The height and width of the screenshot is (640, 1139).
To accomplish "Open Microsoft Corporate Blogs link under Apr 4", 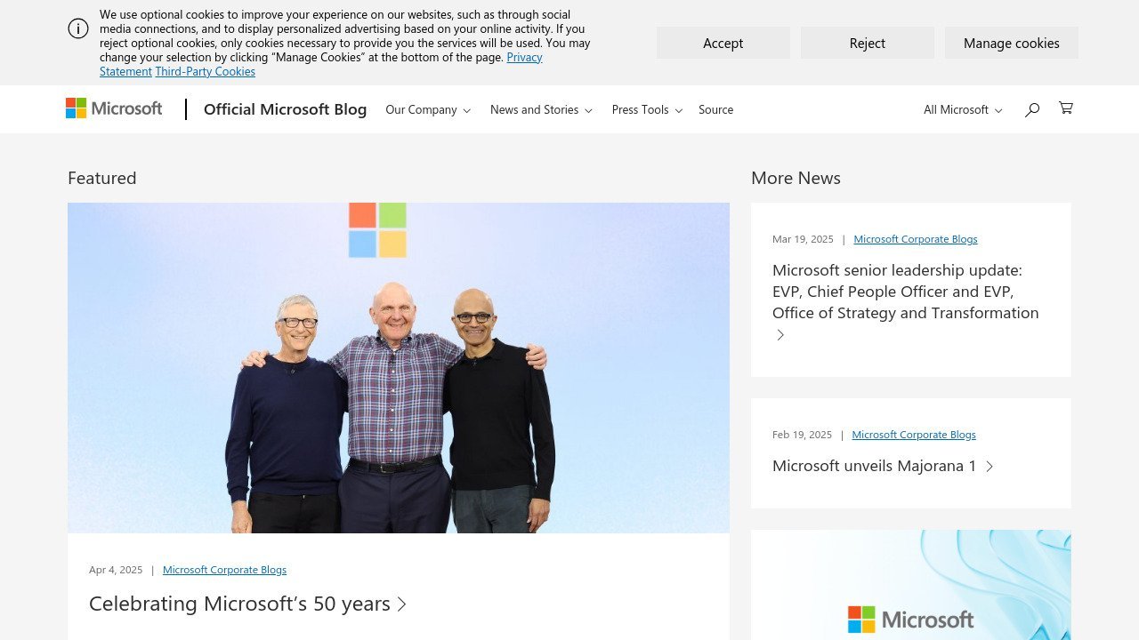I will click(x=224, y=570).
